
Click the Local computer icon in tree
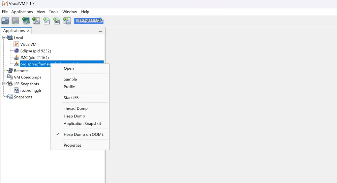(10, 38)
